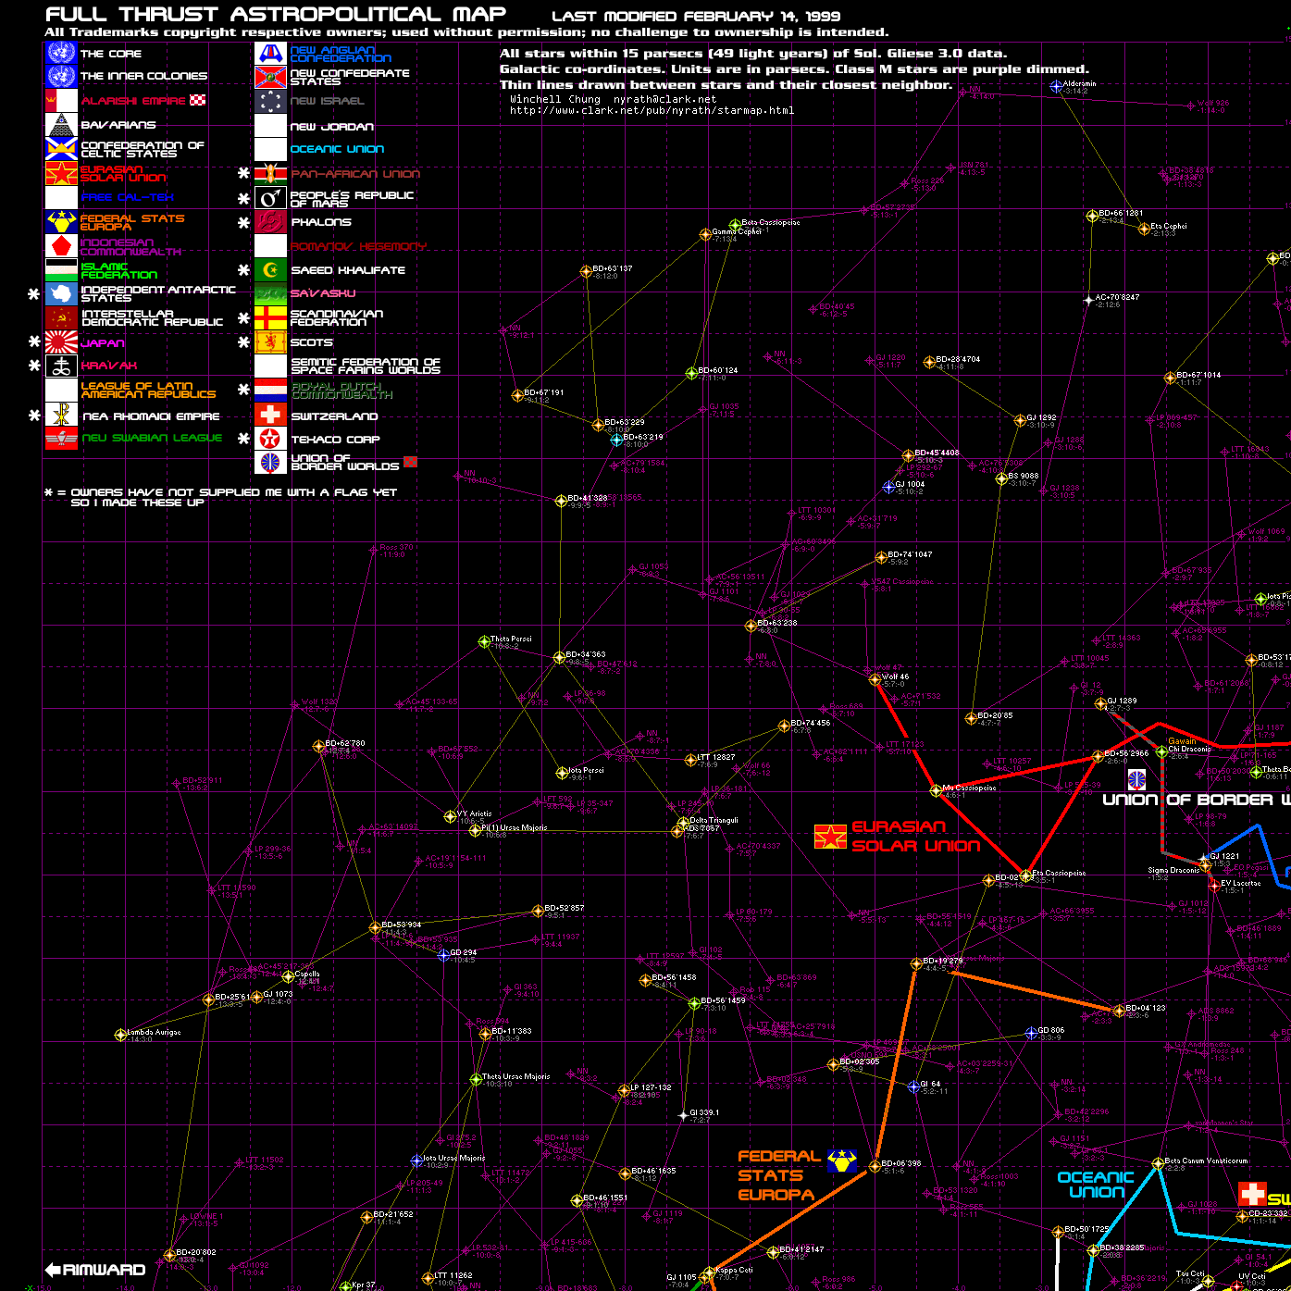Select the Scots lion flag icon
This screenshot has height=1291, width=1291.
[x=270, y=342]
